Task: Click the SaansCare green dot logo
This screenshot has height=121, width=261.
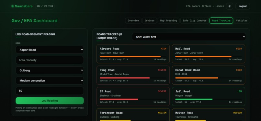Action: [13, 6]
